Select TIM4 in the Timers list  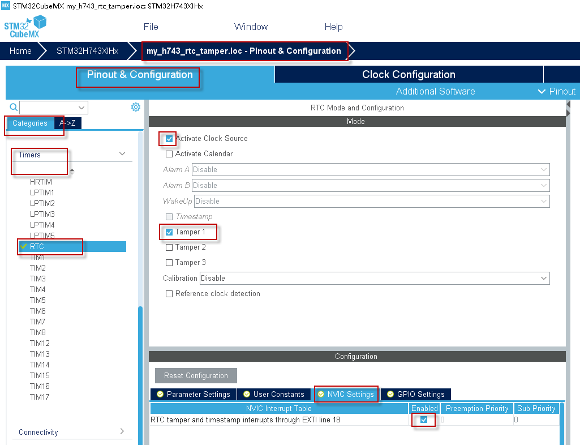38,289
